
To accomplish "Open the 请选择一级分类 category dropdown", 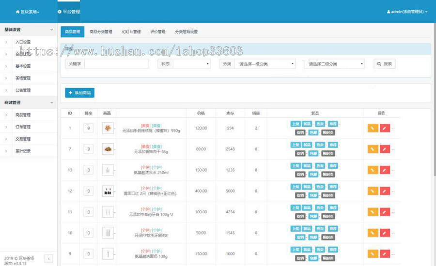I will [265, 64].
